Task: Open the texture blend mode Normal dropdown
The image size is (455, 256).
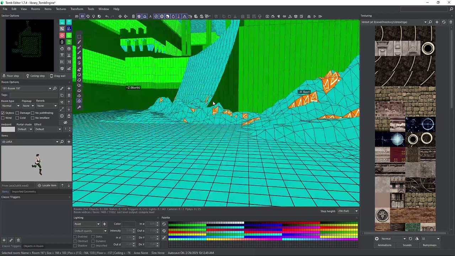Action: 394,239
